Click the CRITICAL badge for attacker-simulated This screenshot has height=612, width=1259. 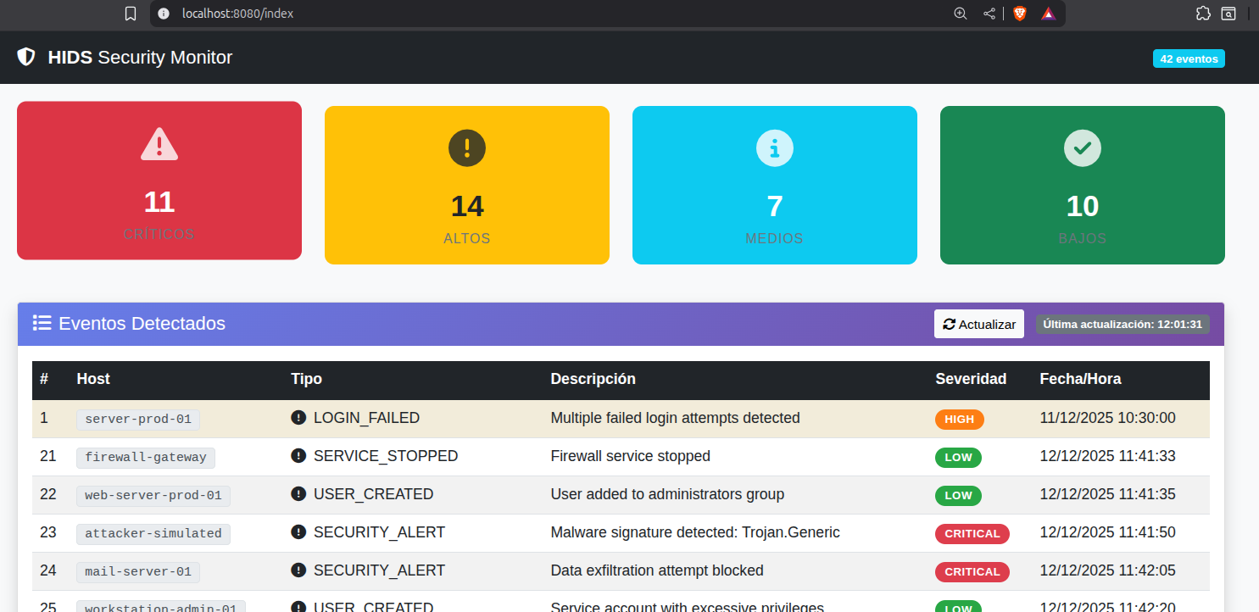972,533
